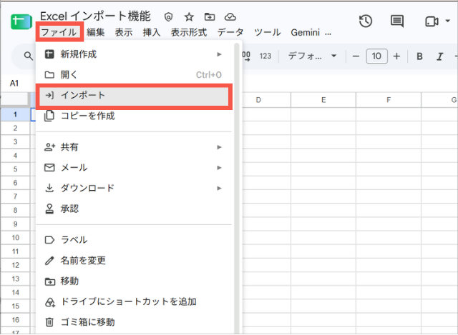
Task: Click the add-person icon beside 共有
Action: tap(49, 147)
